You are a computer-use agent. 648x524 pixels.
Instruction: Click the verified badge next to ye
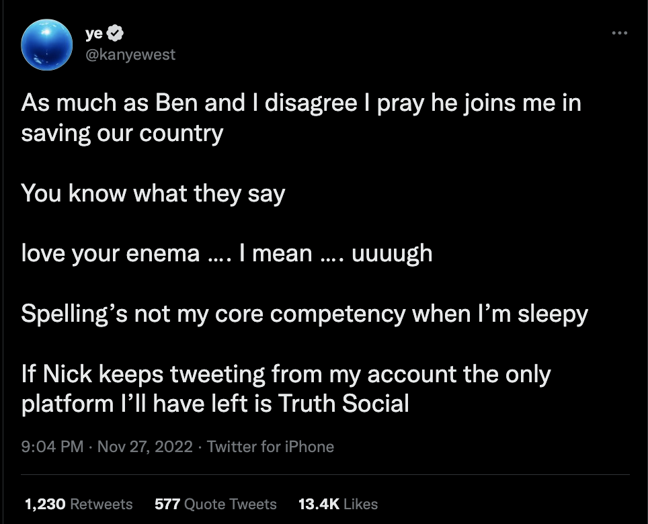[x=116, y=33]
